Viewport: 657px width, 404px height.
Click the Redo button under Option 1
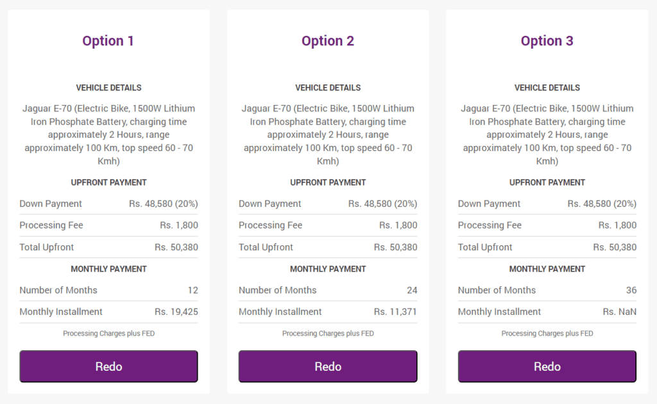coord(108,366)
